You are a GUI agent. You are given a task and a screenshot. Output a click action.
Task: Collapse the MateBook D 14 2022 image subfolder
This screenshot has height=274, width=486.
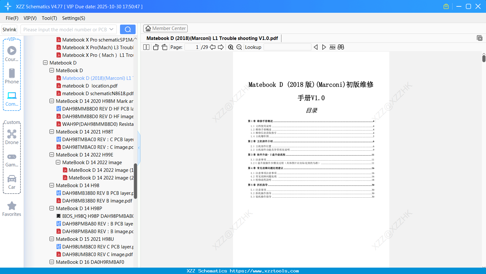(58, 163)
